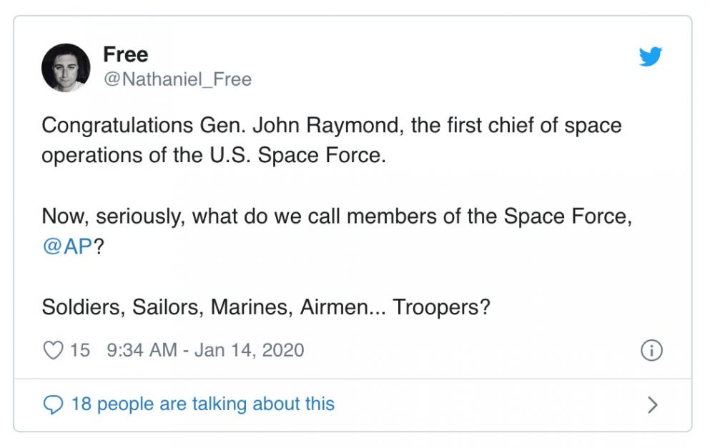Open "18 people are talking about this"
Screen dimensions: 715x448
pos(202,404)
